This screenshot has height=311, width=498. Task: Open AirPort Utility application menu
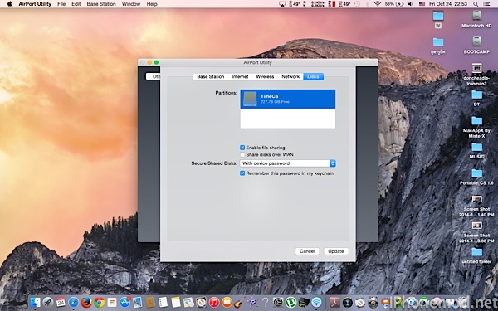[34, 4]
